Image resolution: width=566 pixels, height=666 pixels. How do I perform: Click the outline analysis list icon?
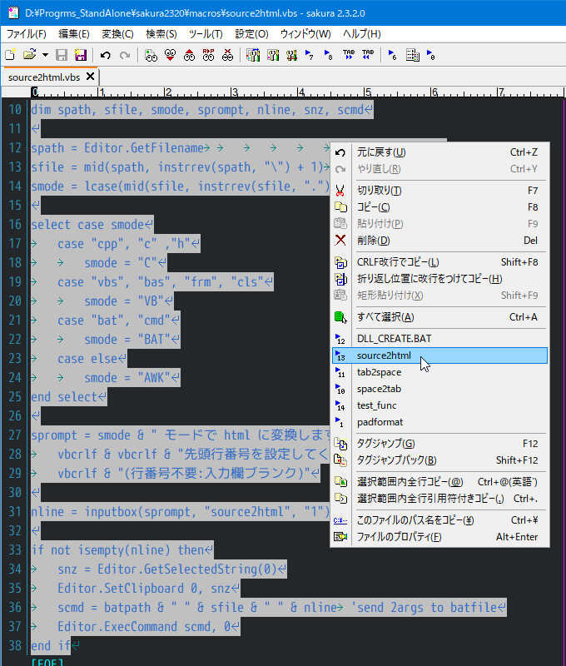click(412, 55)
